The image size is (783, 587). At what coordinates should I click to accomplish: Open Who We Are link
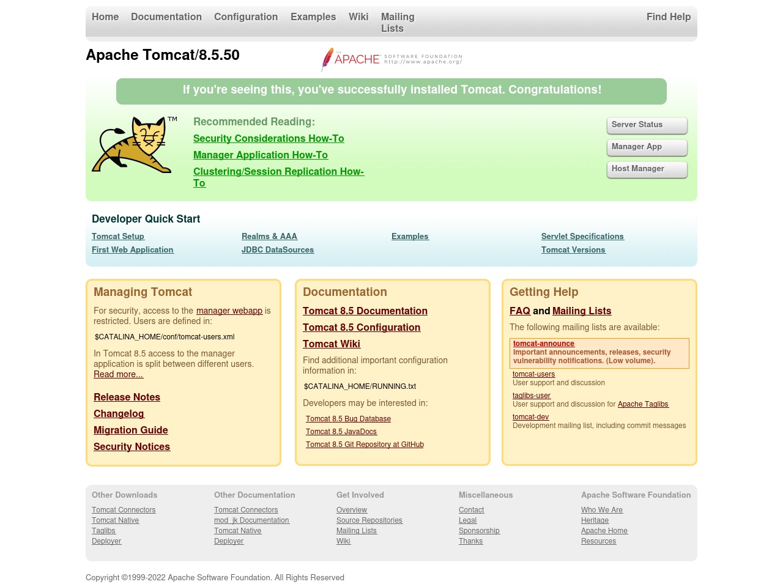point(602,510)
